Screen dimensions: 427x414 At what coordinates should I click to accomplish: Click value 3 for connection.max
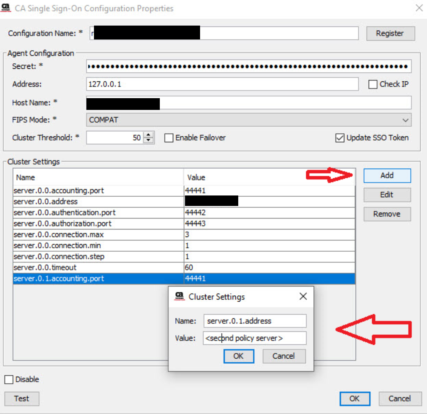187,234
